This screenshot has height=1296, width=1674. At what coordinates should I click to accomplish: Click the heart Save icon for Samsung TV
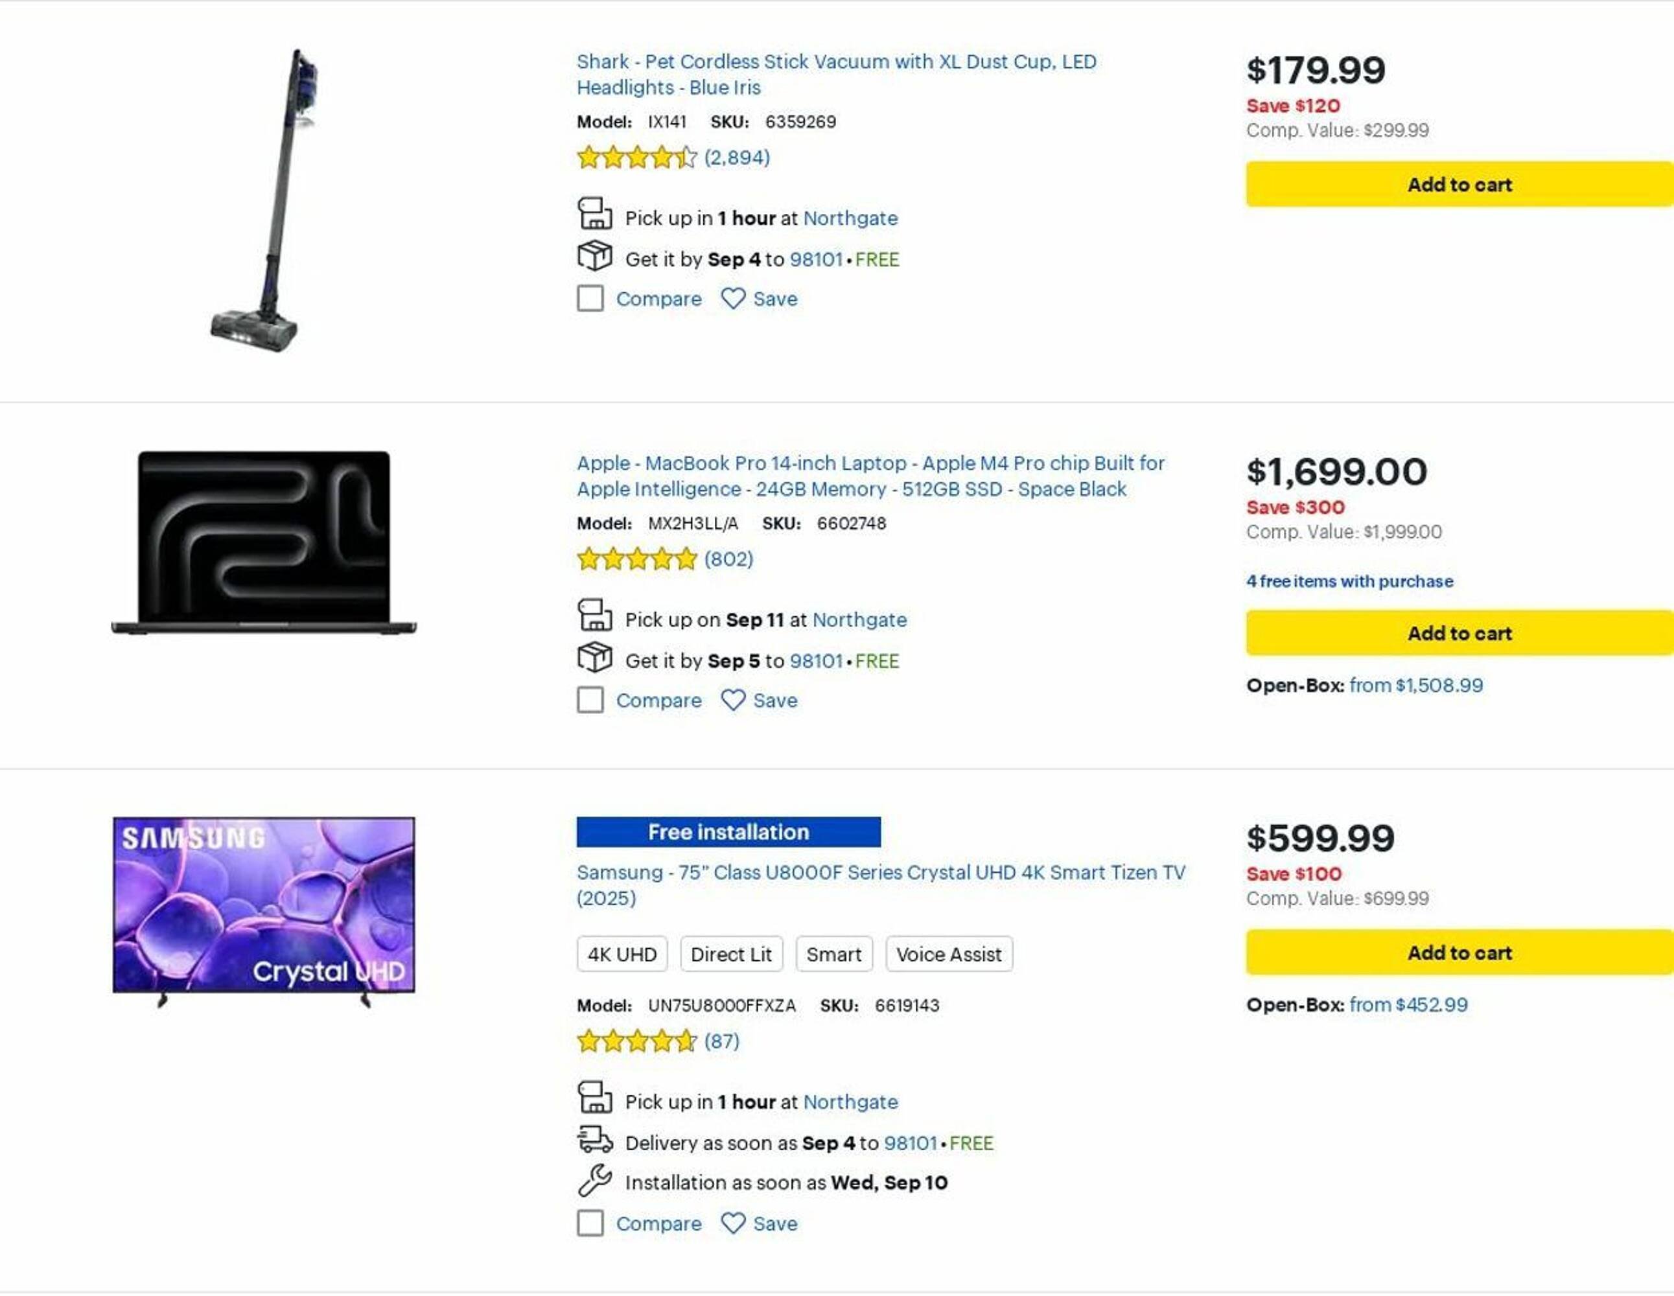tap(733, 1223)
